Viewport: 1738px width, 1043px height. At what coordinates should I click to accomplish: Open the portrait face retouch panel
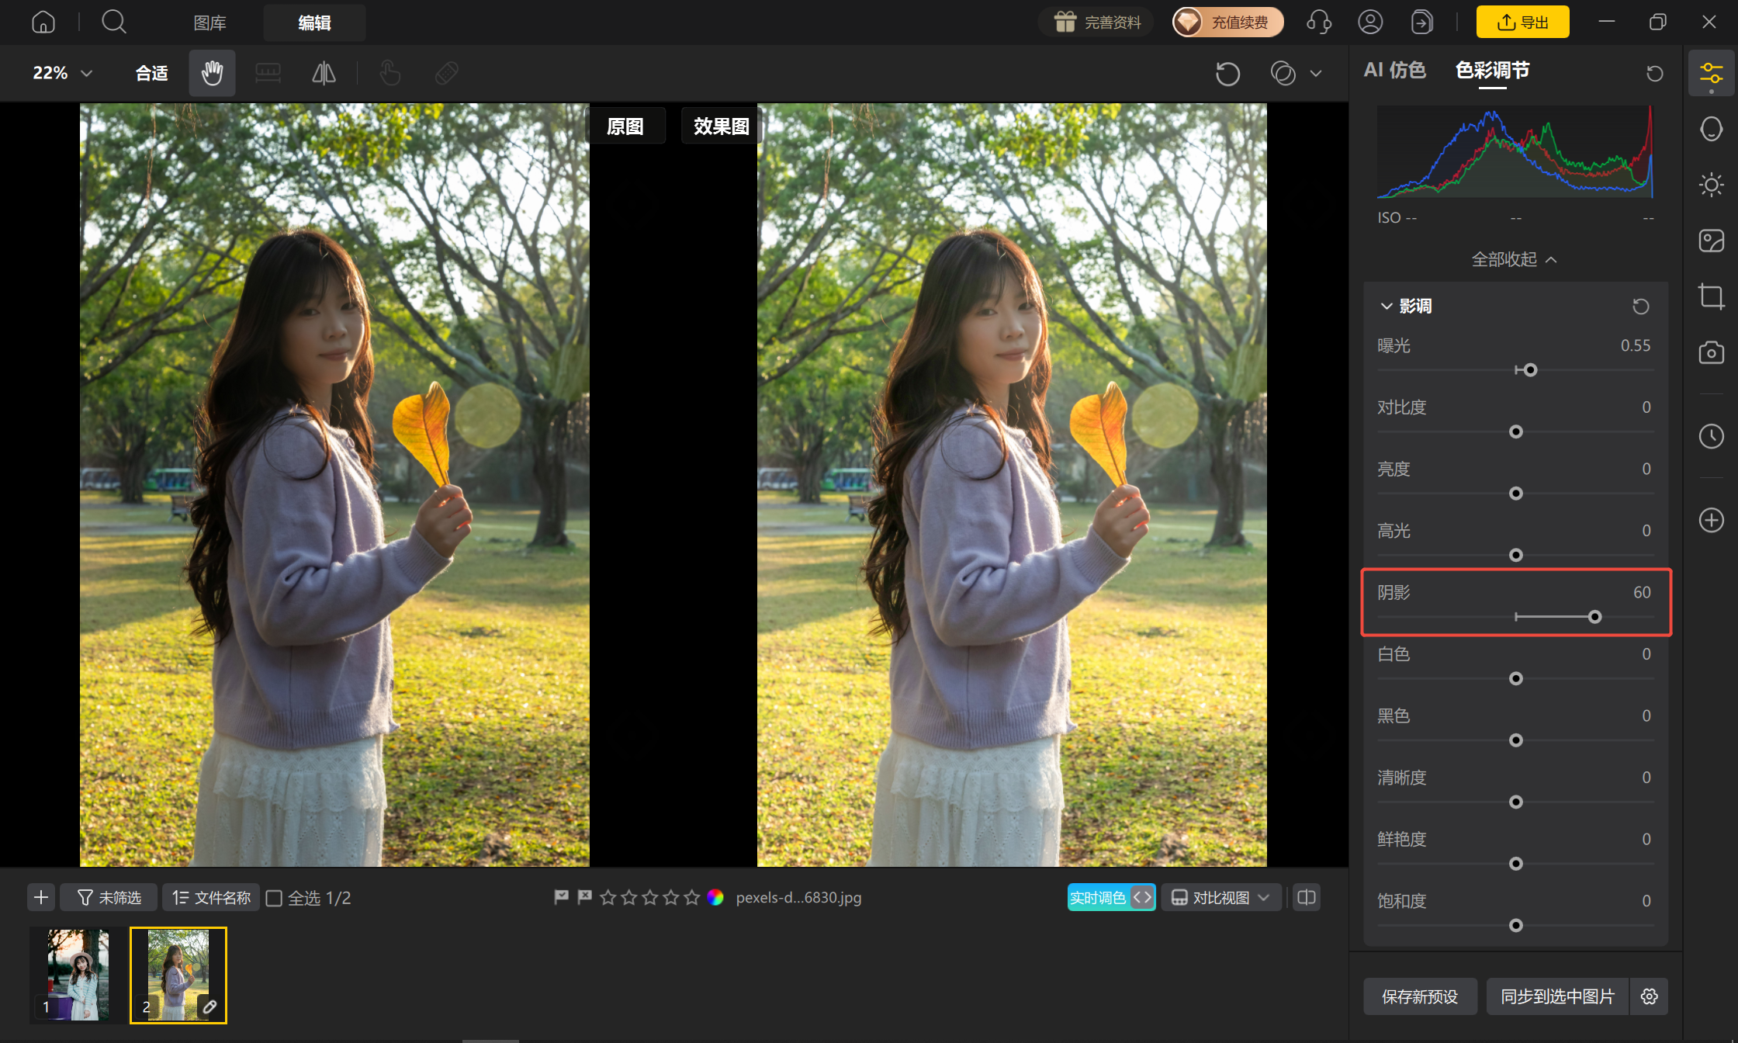1712,129
